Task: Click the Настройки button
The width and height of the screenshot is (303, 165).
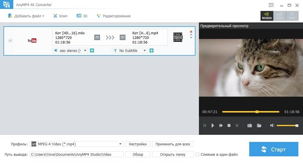Action: tap(138, 144)
